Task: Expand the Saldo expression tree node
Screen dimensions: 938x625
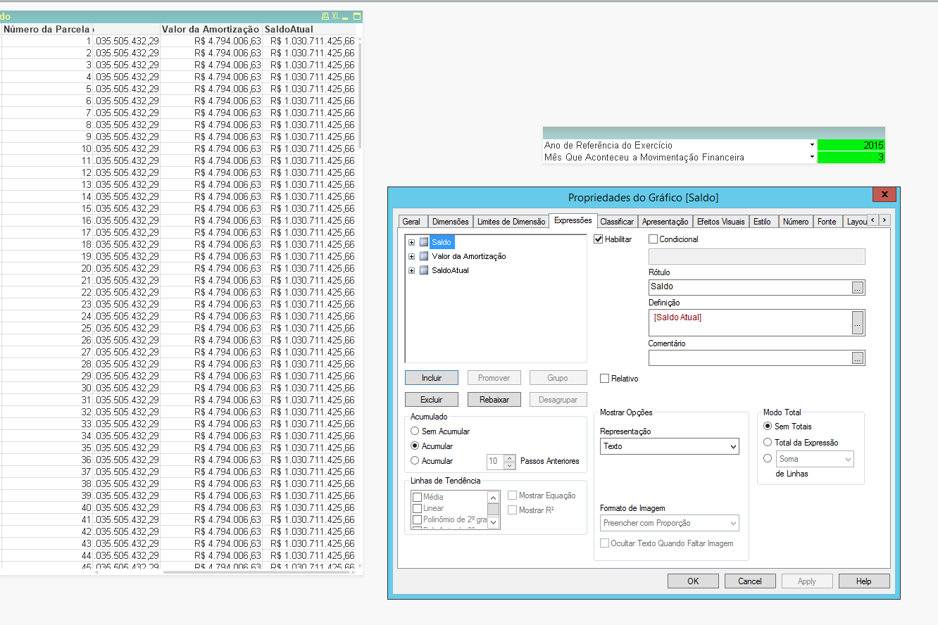Action: [x=411, y=242]
